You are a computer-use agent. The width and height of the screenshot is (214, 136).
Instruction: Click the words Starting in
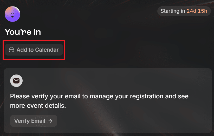click(173, 11)
